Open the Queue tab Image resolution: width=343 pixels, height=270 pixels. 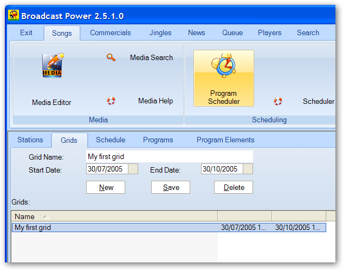(x=232, y=33)
